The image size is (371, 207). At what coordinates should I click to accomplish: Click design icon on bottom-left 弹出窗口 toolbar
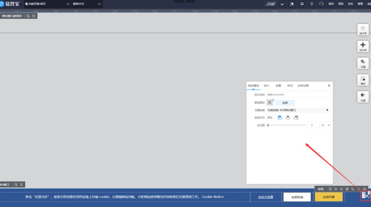coord(21,184)
